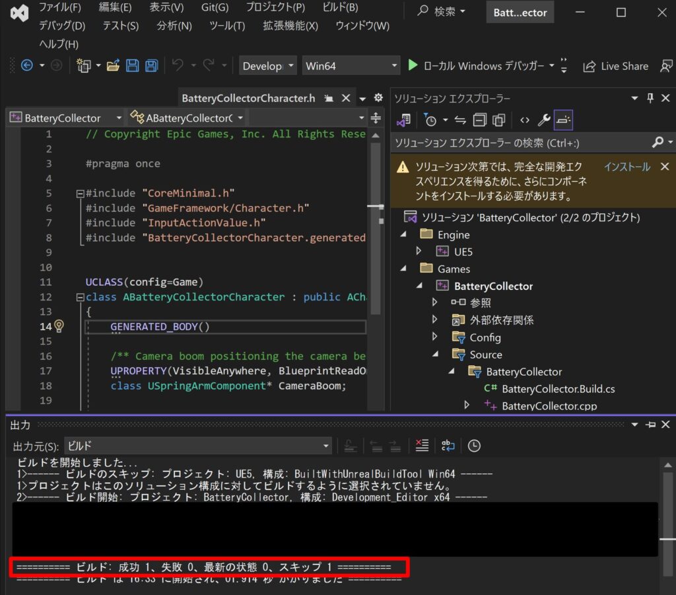The height and width of the screenshot is (595, 676).
Task: Click the code editor vertical scrollbar thumb
Action: point(376,228)
